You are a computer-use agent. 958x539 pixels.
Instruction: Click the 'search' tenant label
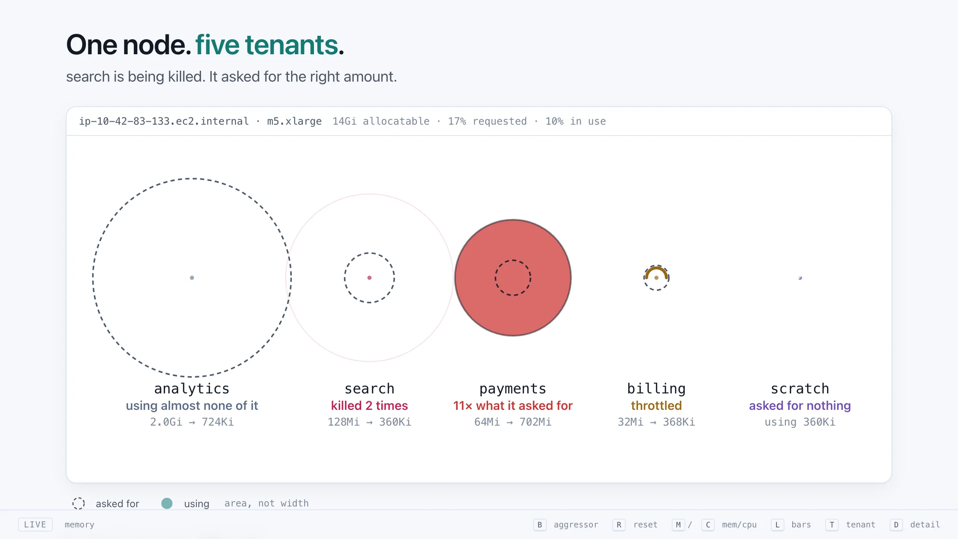370,389
